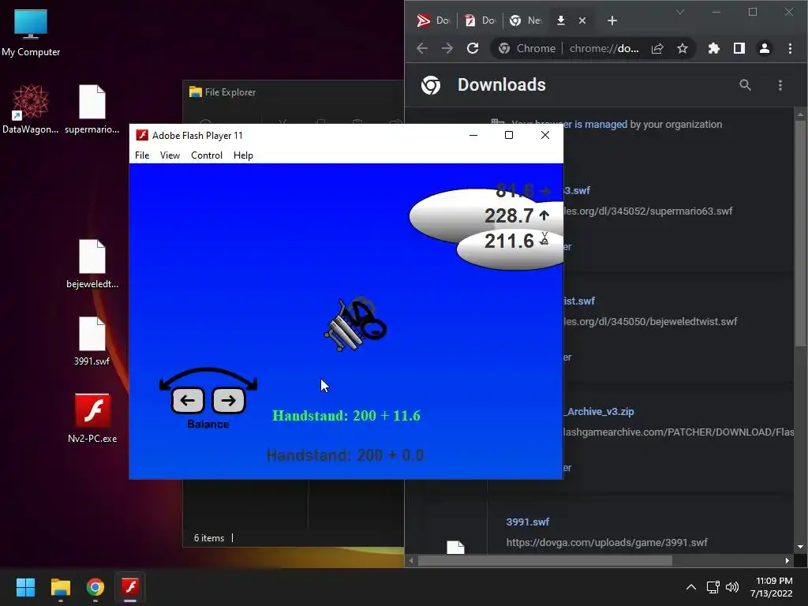Search downloads with the magnifier icon
The height and width of the screenshot is (606, 808).
coord(745,85)
